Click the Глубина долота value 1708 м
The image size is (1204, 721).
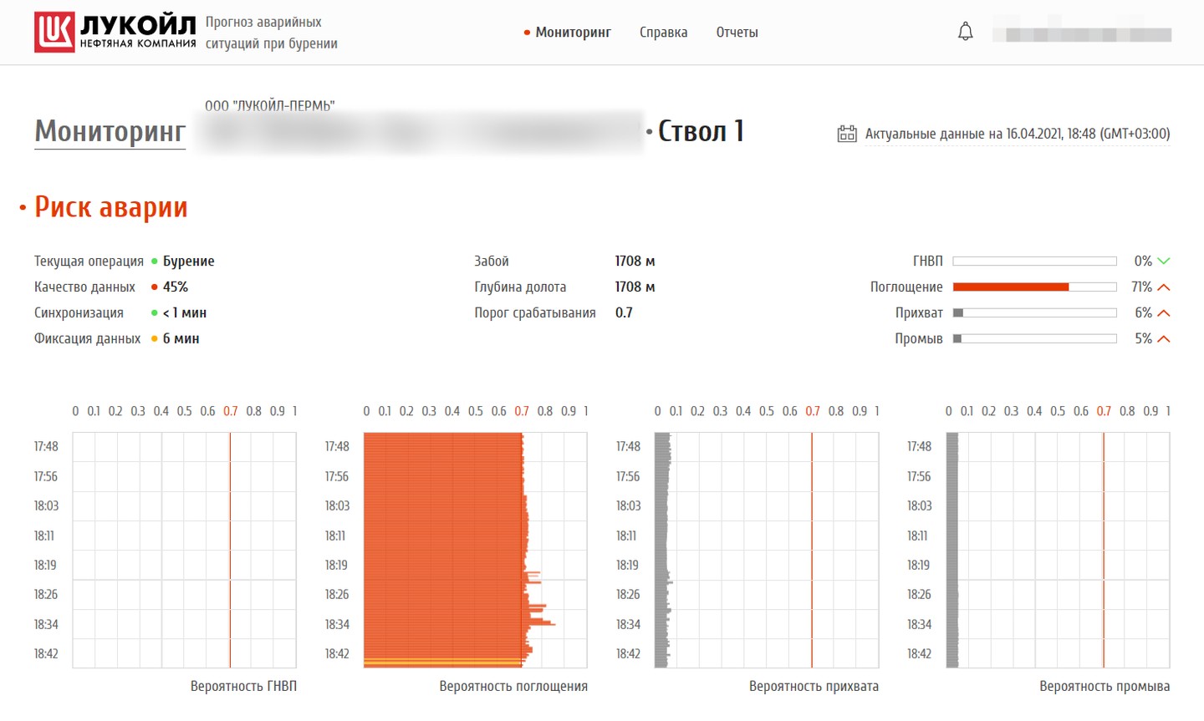click(635, 287)
